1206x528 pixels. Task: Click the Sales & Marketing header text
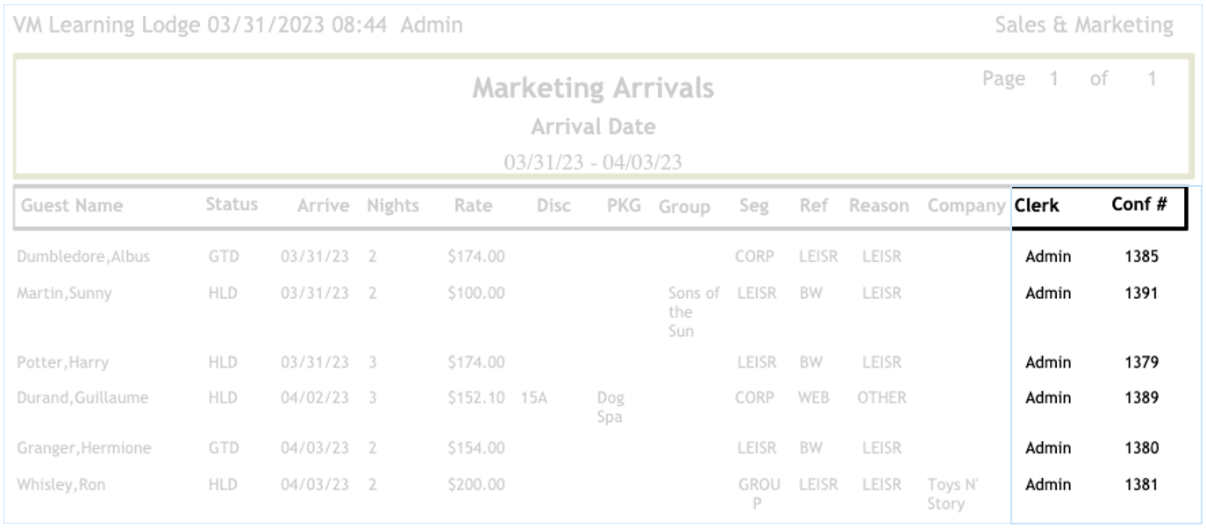pos(1083,25)
